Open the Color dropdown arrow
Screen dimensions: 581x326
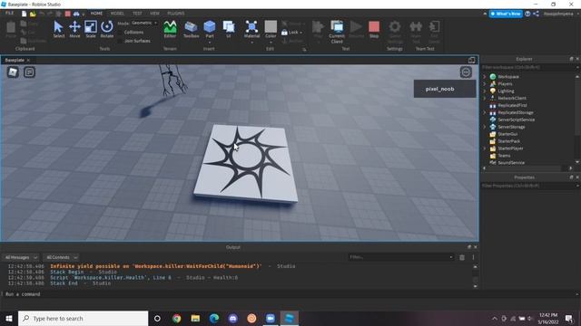pyautogui.click(x=271, y=43)
